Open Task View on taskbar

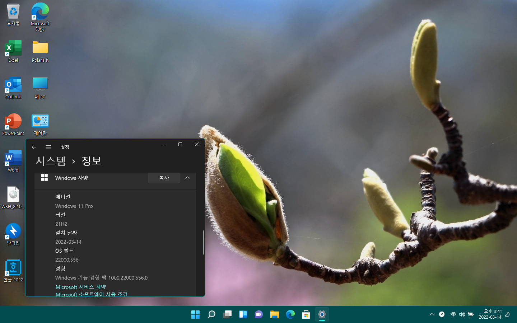click(x=227, y=314)
